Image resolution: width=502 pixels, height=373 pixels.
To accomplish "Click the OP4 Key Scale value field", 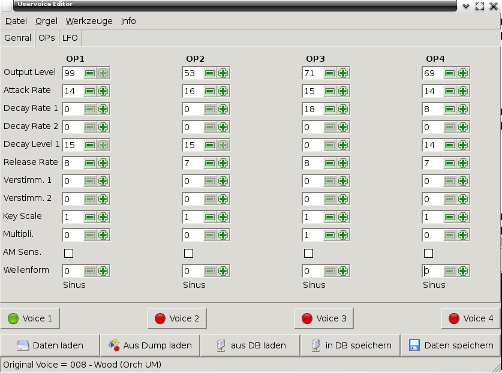I will (x=433, y=217).
